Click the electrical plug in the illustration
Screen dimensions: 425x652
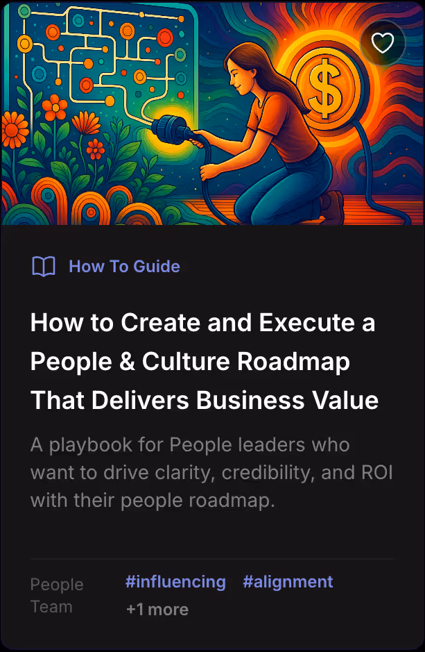[x=171, y=128]
